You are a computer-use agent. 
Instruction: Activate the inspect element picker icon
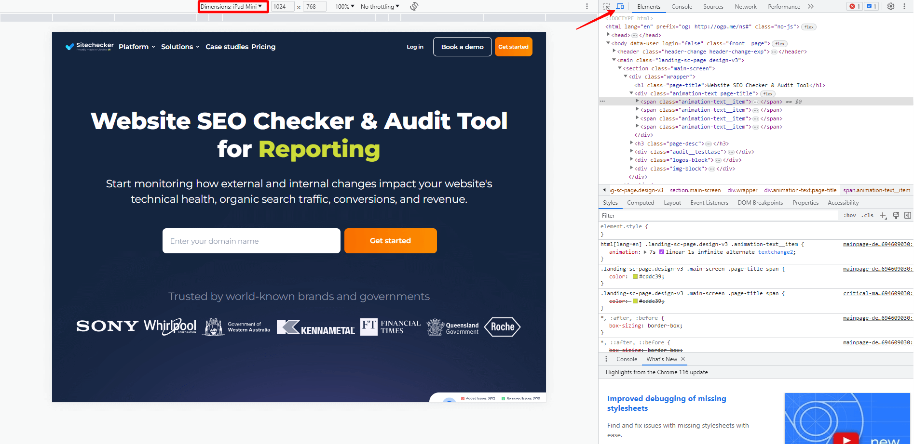(x=606, y=6)
